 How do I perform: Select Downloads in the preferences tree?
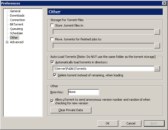(17, 15)
